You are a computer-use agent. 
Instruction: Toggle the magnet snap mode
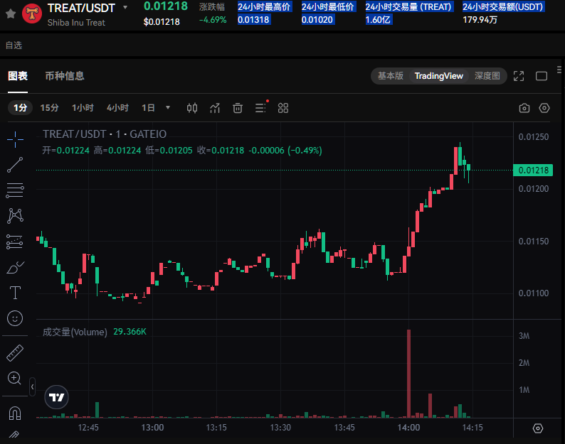point(15,413)
